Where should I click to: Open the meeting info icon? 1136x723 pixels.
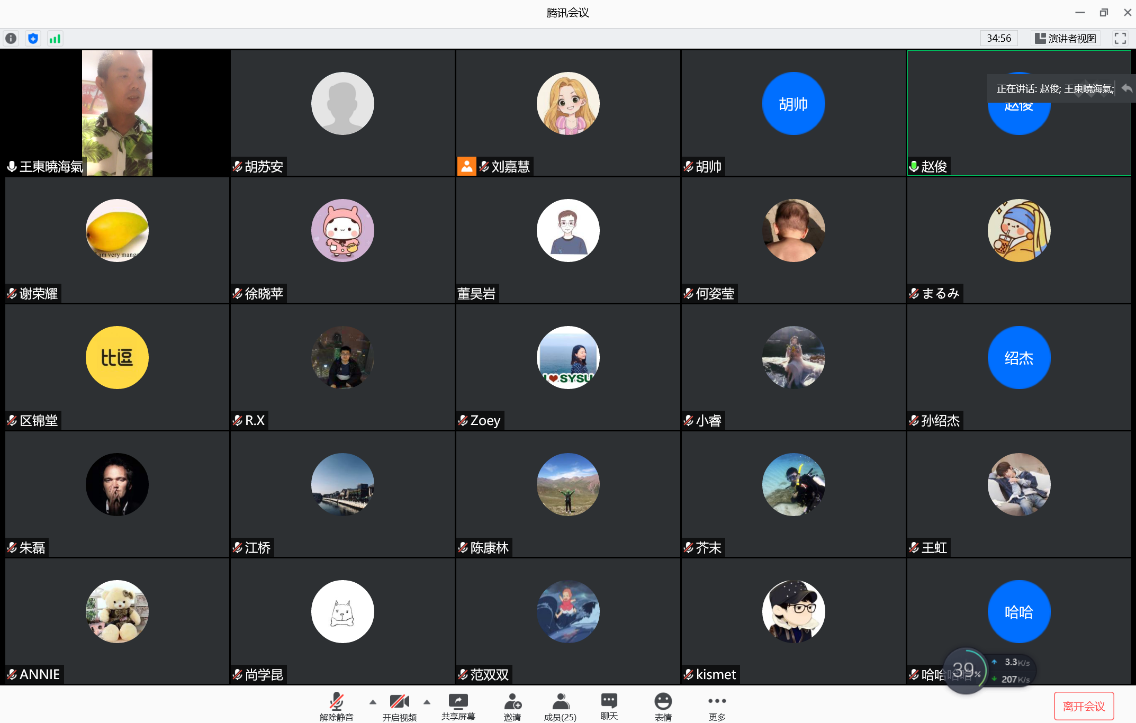tap(11, 39)
